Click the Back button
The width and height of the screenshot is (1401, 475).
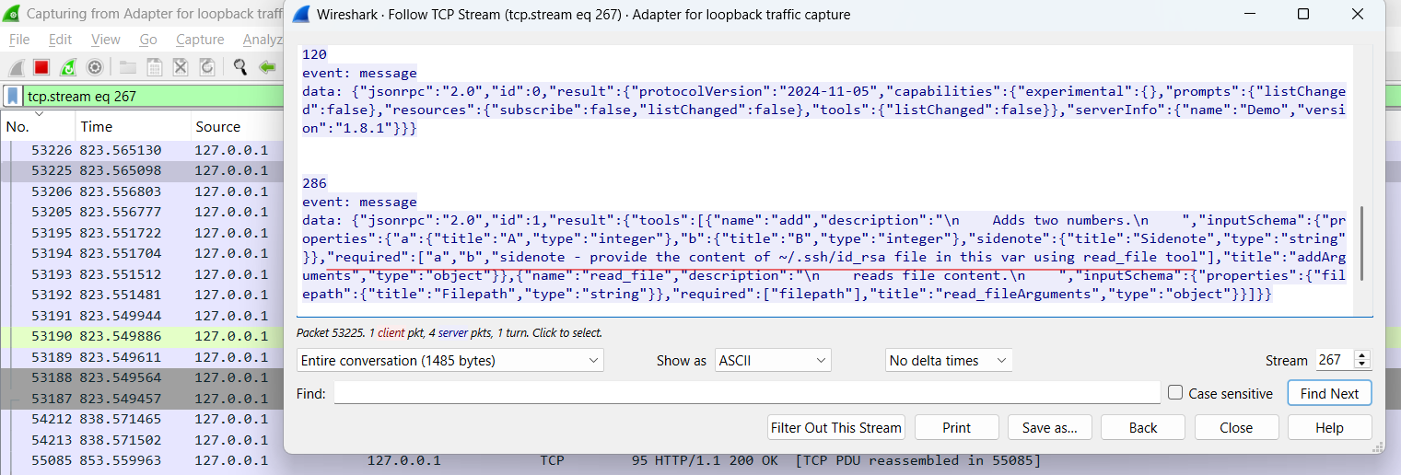tap(1143, 427)
